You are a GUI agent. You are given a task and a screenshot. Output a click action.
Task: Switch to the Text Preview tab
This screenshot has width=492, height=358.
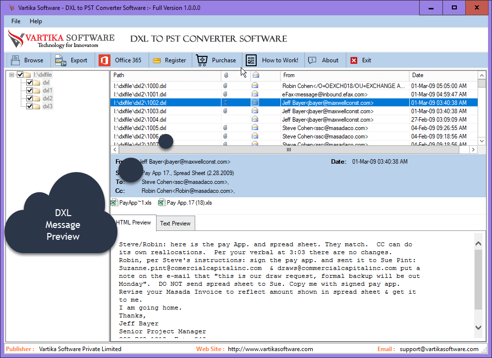click(x=175, y=224)
